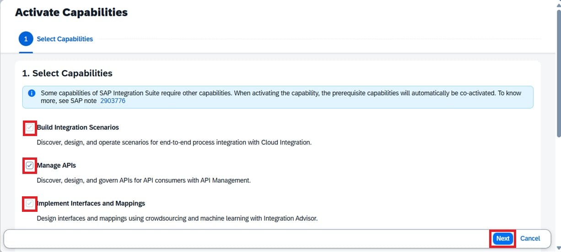Click the scroll up arrow
561x252 pixels.
558,4
